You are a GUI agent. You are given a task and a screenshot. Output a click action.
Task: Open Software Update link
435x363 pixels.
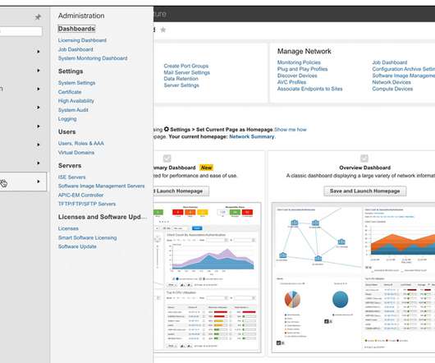click(x=77, y=246)
